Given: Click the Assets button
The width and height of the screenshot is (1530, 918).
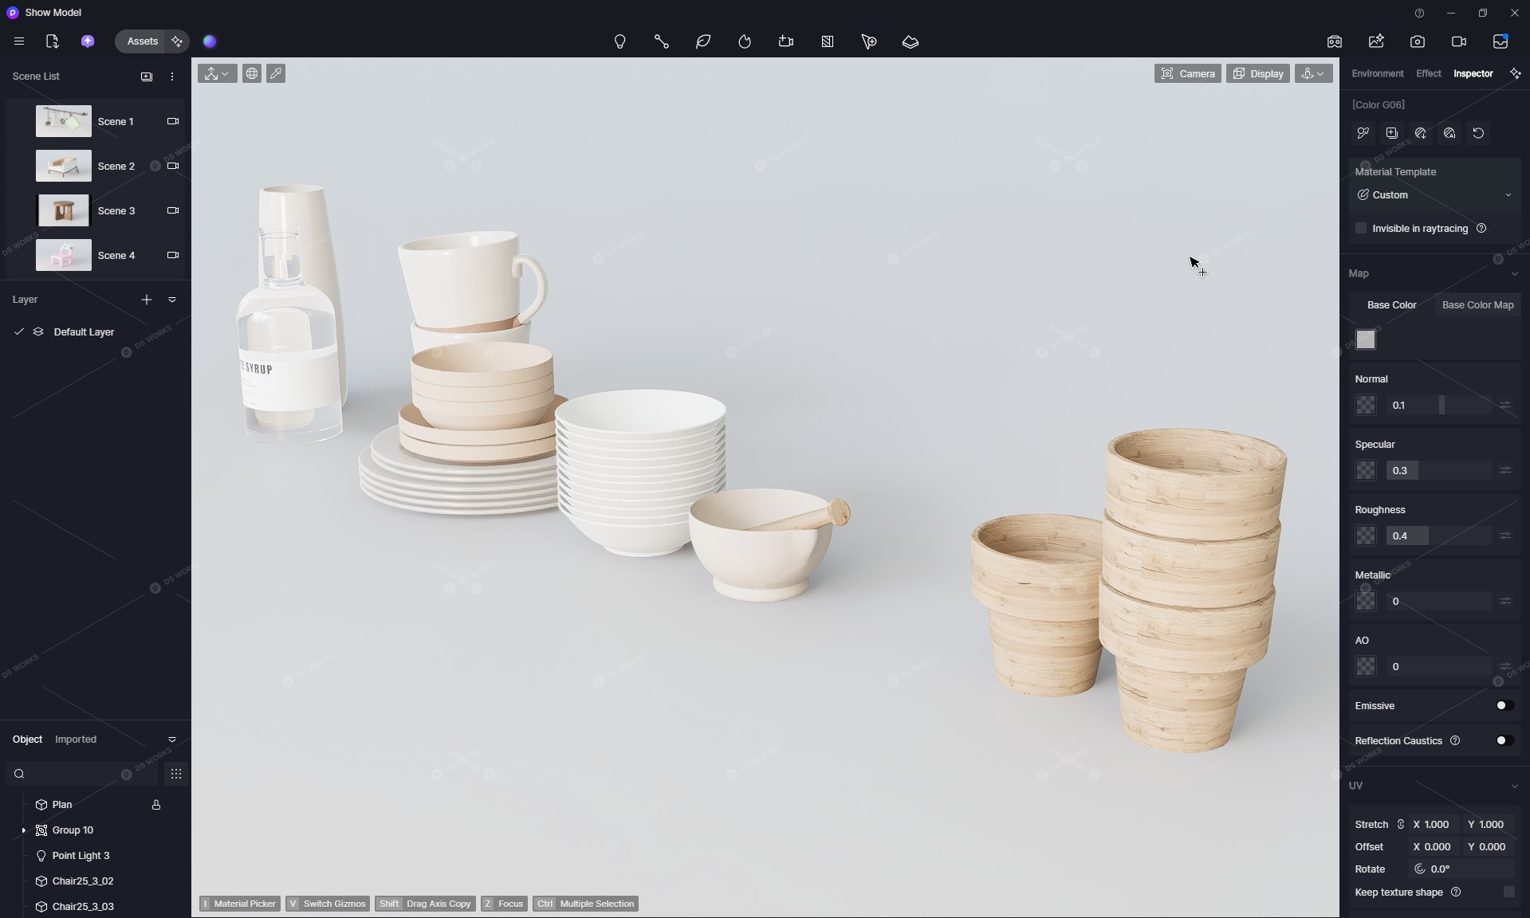Looking at the screenshot, I should click(143, 41).
